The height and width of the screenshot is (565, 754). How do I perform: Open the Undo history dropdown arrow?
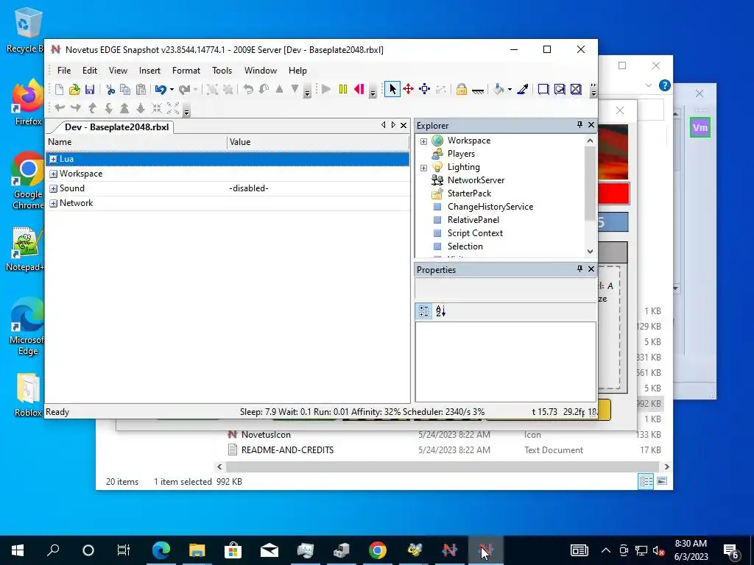pos(172,89)
